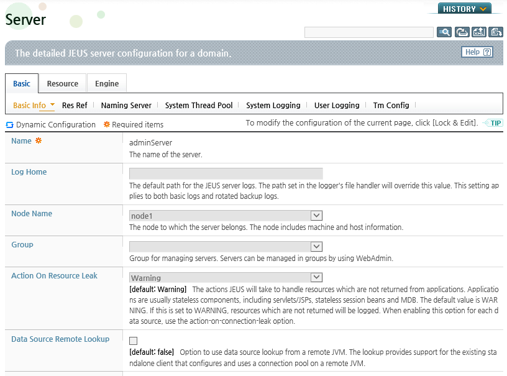Open the System Thread Pool section

(x=199, y=106)
